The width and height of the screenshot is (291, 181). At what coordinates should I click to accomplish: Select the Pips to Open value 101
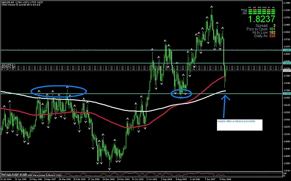(x=272, y=29)
